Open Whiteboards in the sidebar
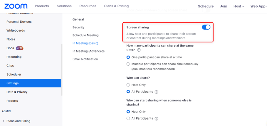The width and height of the screenshot is (267, 126). tap(16, 30)
